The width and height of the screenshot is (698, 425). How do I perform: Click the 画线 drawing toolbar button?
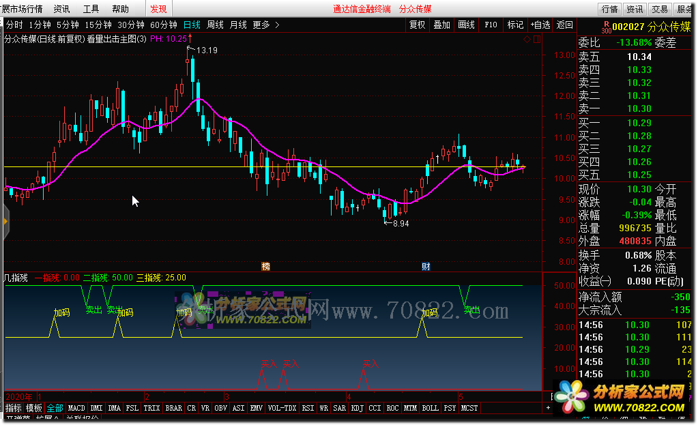click(466, 25)
